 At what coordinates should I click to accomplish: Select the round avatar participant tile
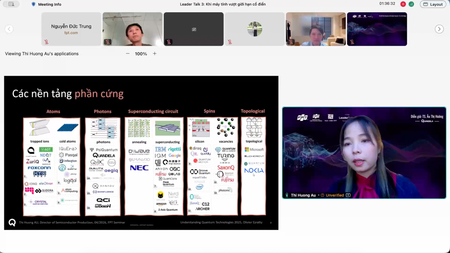255,29
